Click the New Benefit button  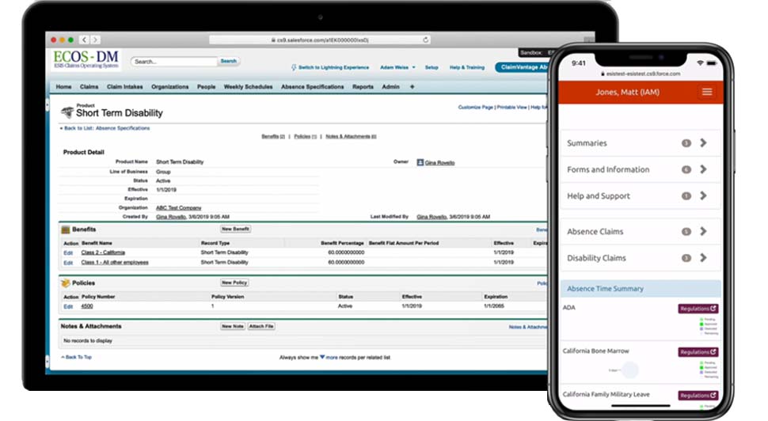[236, 229]
